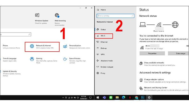Expand hidden system tray icons chevron
The height and width of the screenshot is (106, 189).
[x=63, y=98]
